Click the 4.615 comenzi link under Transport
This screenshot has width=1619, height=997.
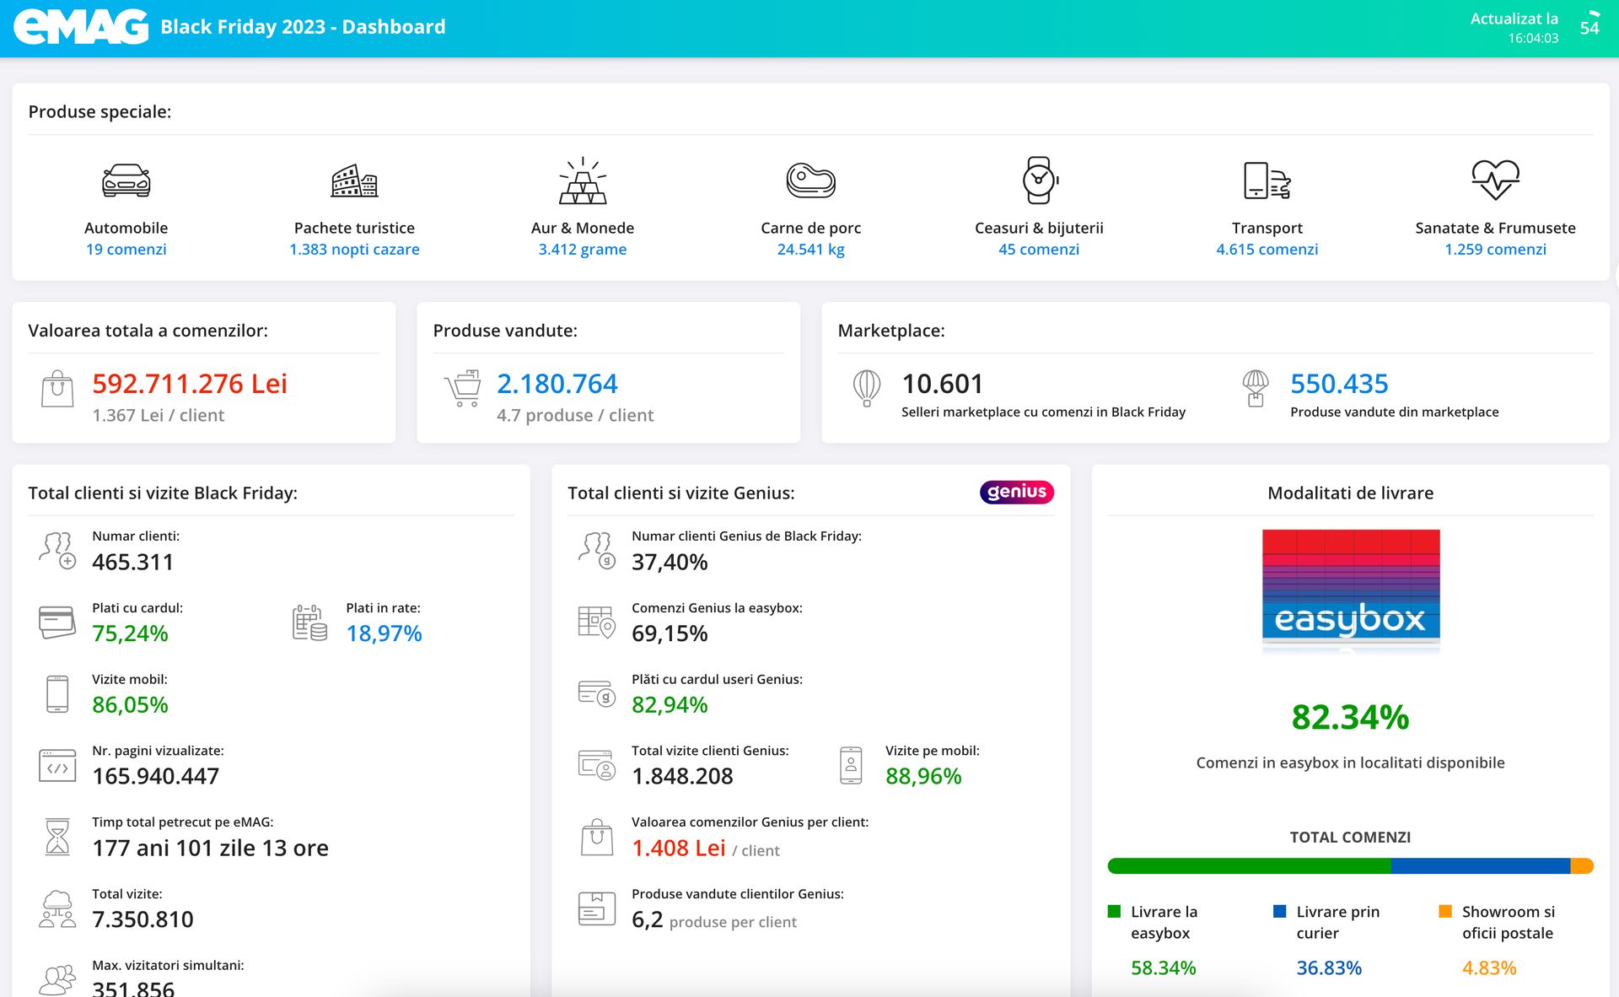coord(1267,249)
